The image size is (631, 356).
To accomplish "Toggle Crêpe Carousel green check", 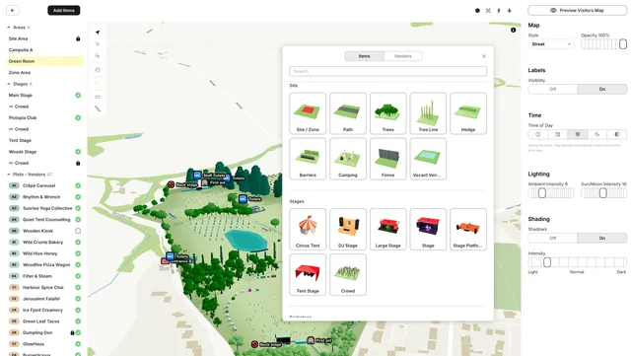I will [x=78, y=185].
